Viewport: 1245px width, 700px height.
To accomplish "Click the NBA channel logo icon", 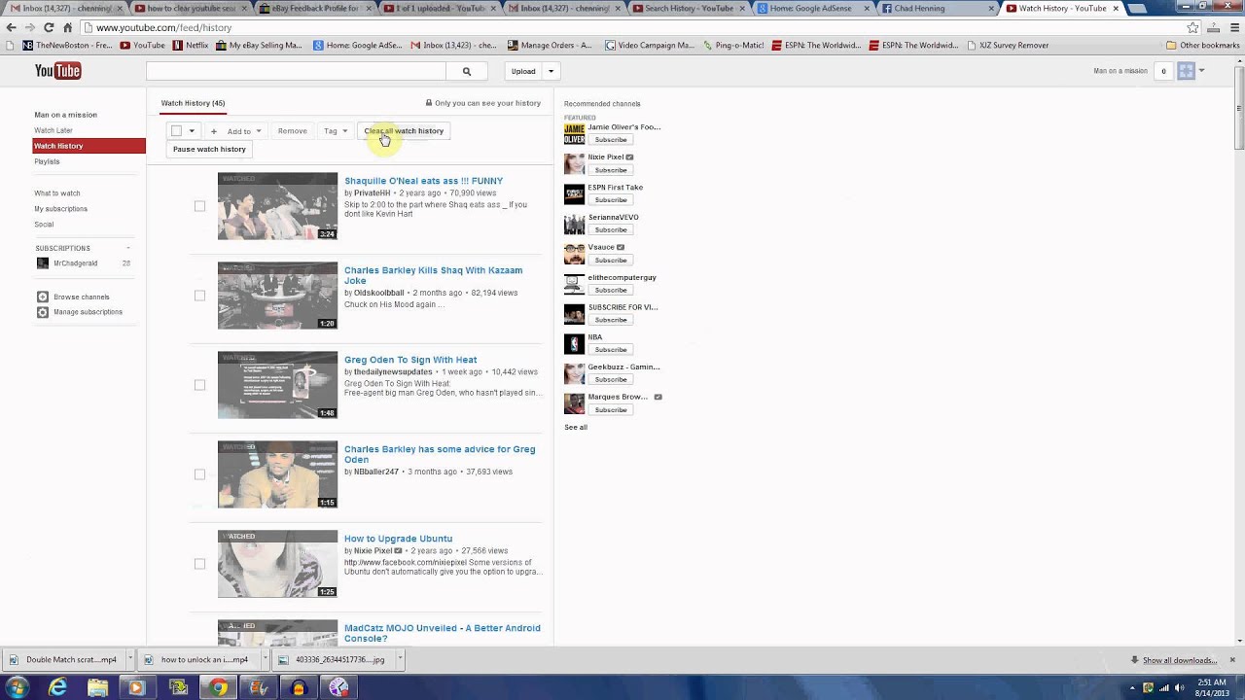I will [575, 344].
